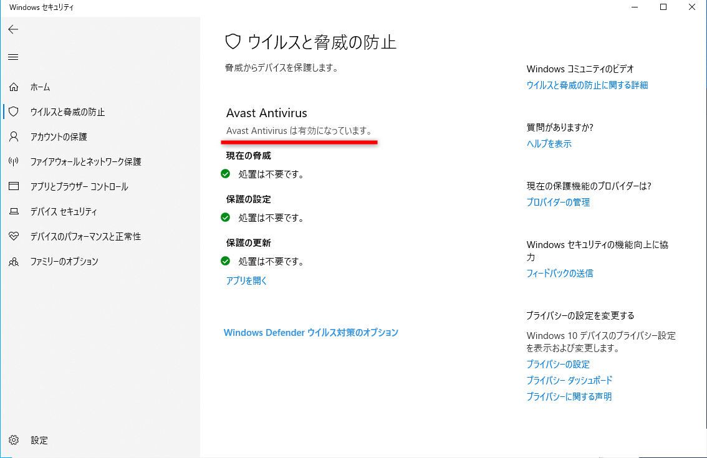Select the ホーム house icon in sidebar
Image resolution: width=707 pixels, height=458 pixels.
click(x=12, y=87)
